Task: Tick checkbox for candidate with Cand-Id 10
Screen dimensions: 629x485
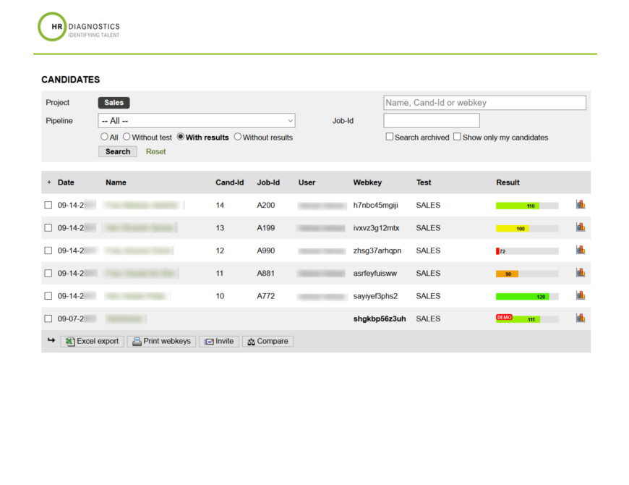Action: click(x=48, y=296)
